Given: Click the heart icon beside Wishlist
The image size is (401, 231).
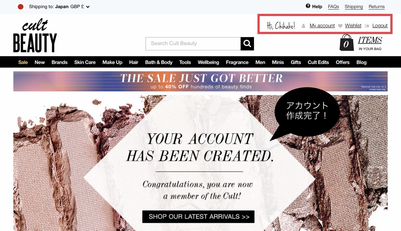Looking at the screenshot, I should pos(340,26).
